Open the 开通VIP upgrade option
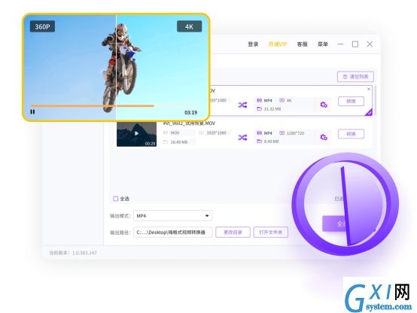The width and height of the screenshot is (417, 313). coord(278,44)
